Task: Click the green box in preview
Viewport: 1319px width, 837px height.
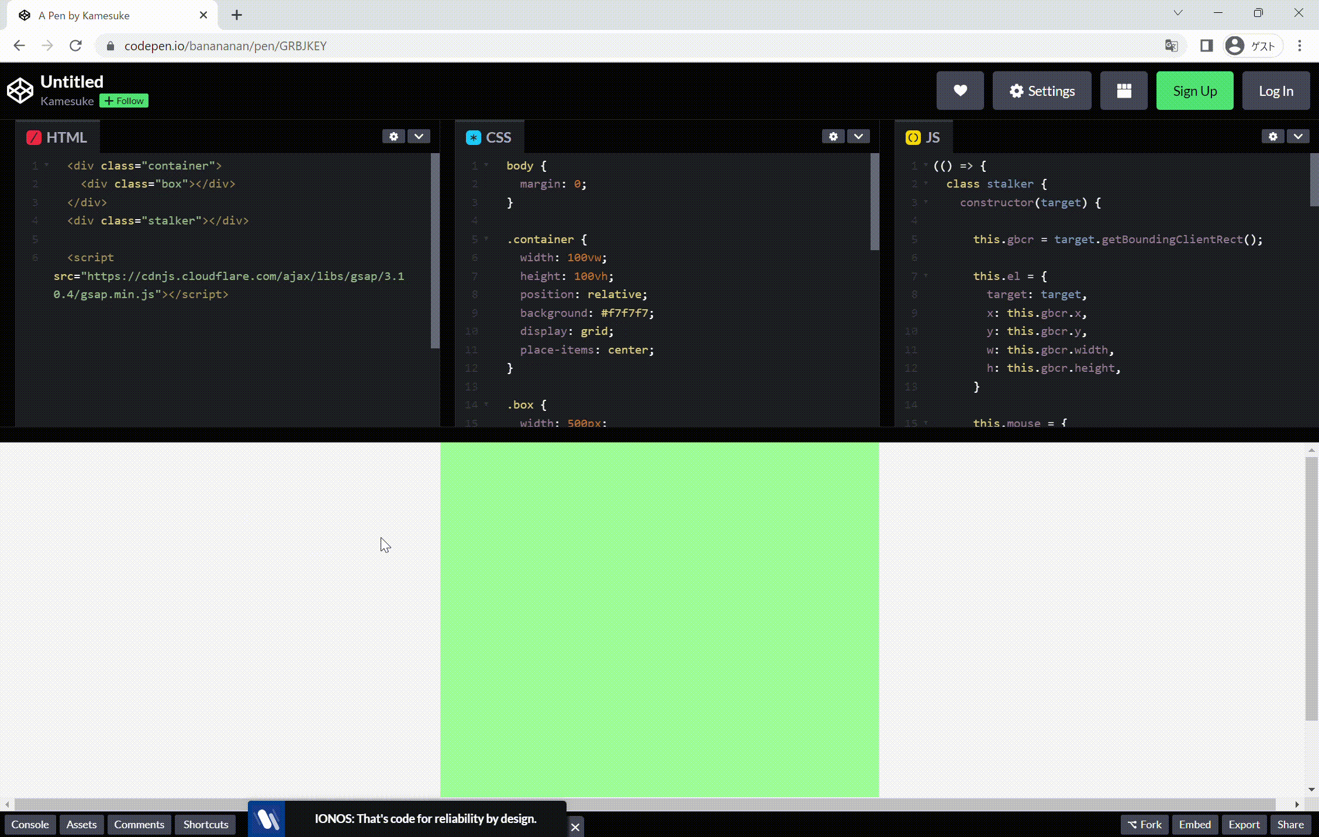Action: coord(659,620)
